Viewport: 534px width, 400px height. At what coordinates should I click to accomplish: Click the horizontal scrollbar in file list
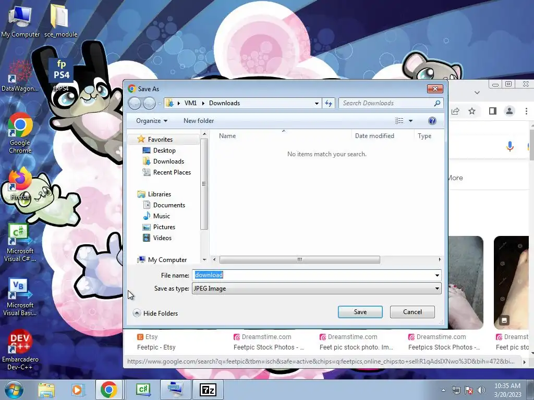click(x=300, y=259)
